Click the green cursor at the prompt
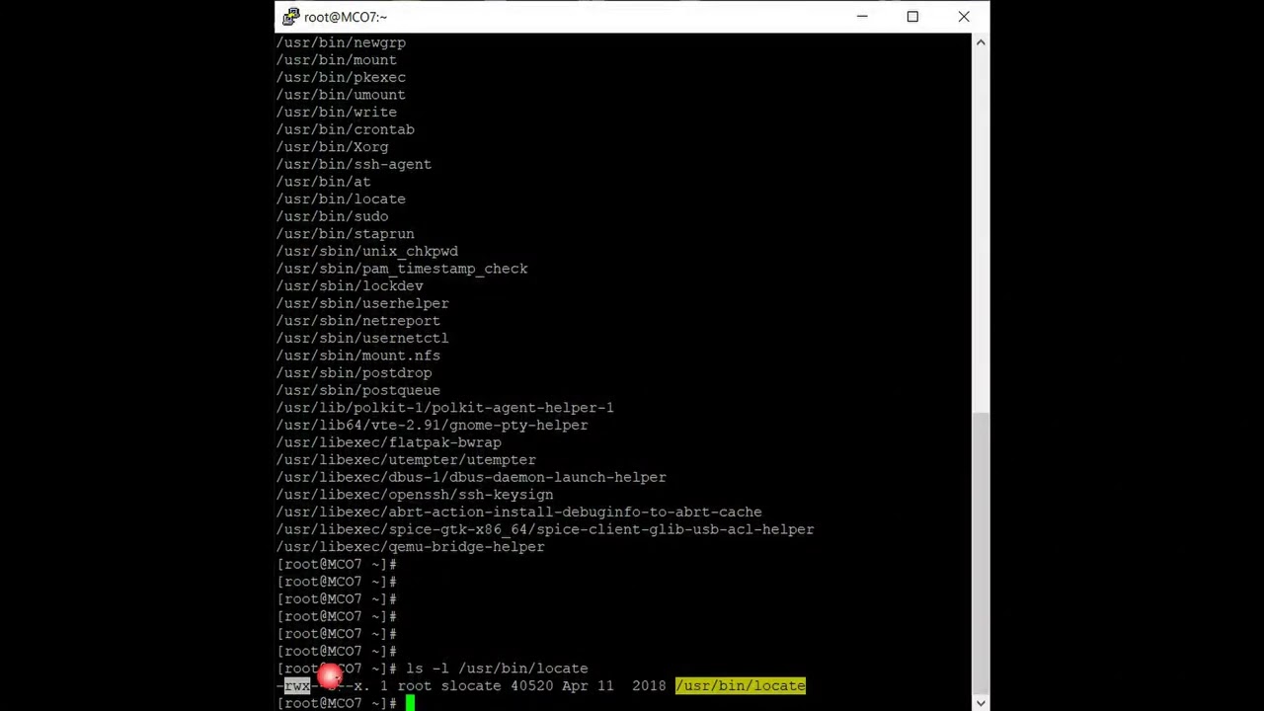 click(x=410, y=703)
